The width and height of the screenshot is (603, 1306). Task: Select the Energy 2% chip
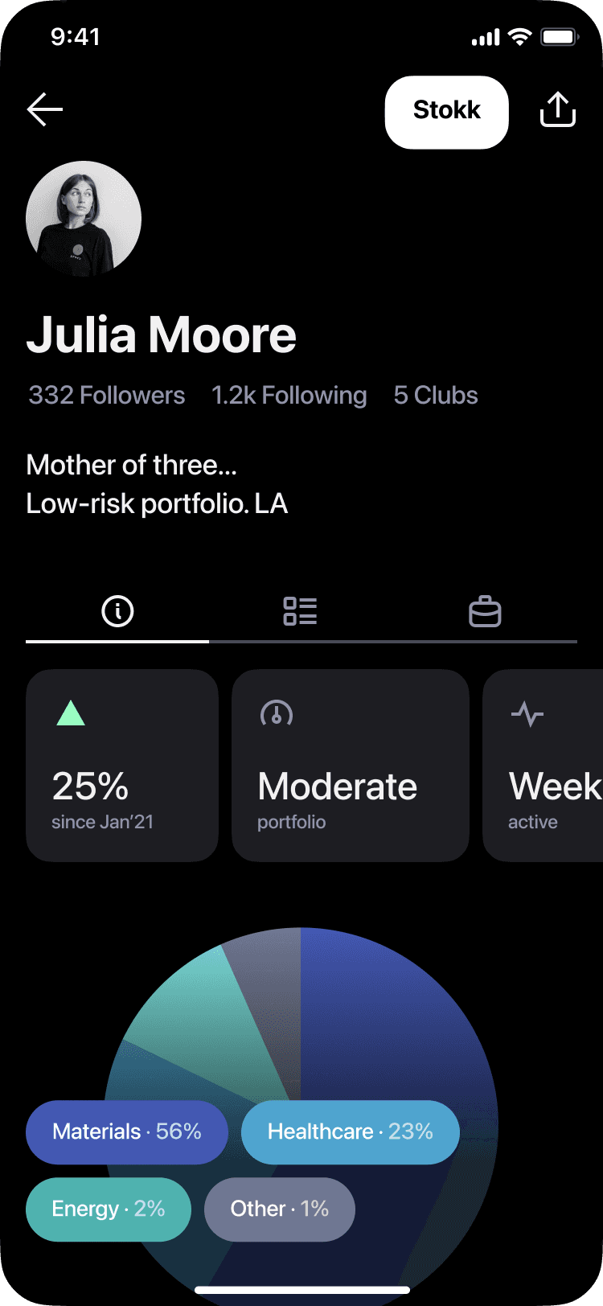(109, 1209)
